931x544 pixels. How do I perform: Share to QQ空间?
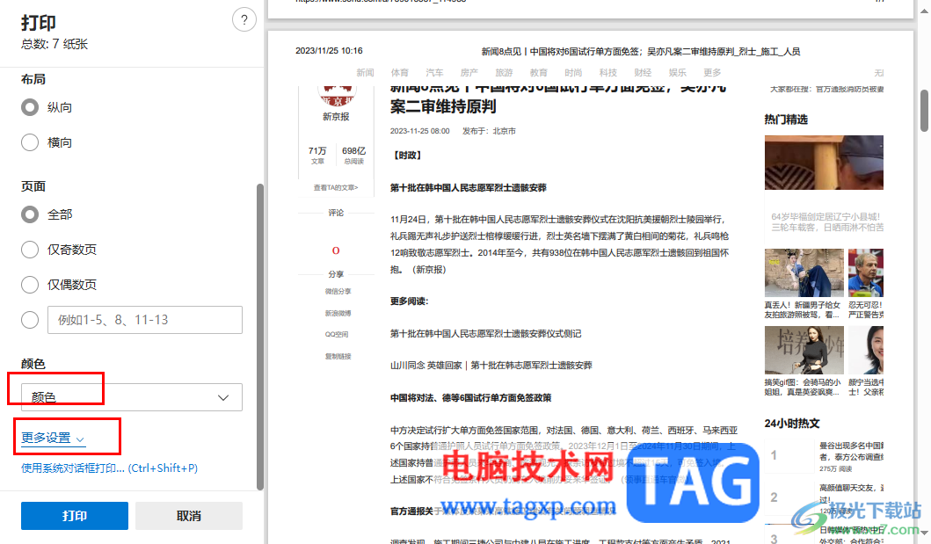tap(335, 332)
